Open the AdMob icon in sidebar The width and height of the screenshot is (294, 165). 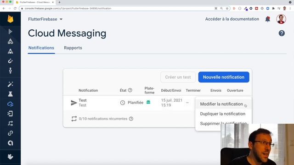(10, 143)
